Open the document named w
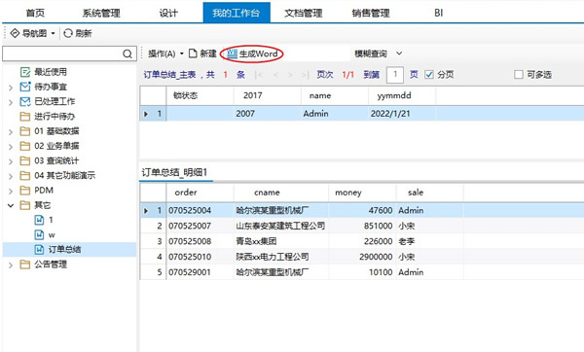 point(52,234)
